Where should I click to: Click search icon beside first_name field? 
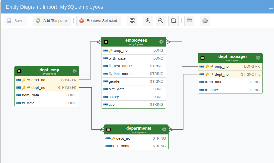tap(111, 66)
